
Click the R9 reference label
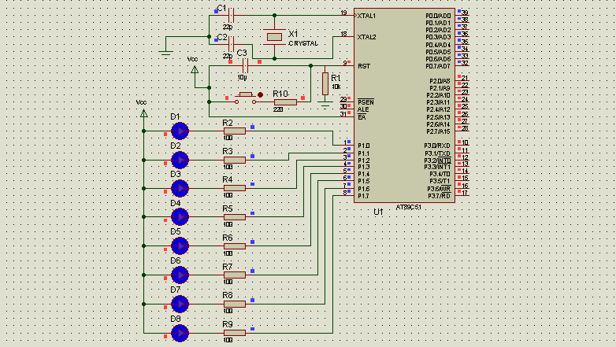coord(228,324)
